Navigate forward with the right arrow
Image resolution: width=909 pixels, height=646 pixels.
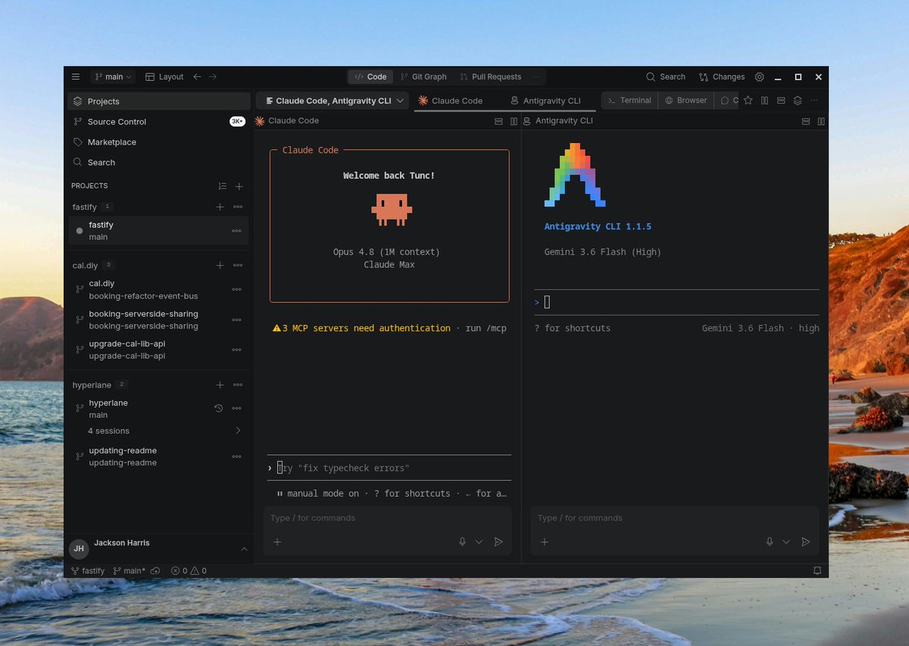click(x=213, y=76)
